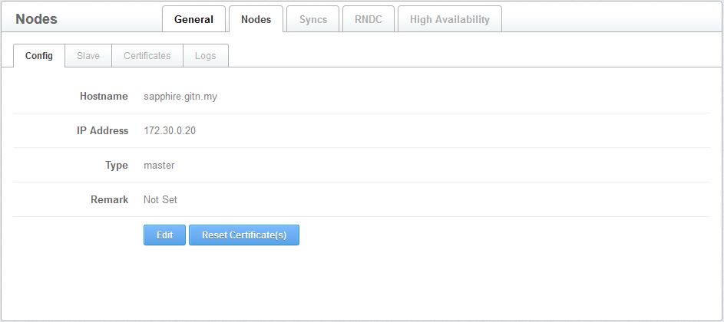Click the Not Set remark value
This screenshot has height=322, width=724.
(160, 200)
